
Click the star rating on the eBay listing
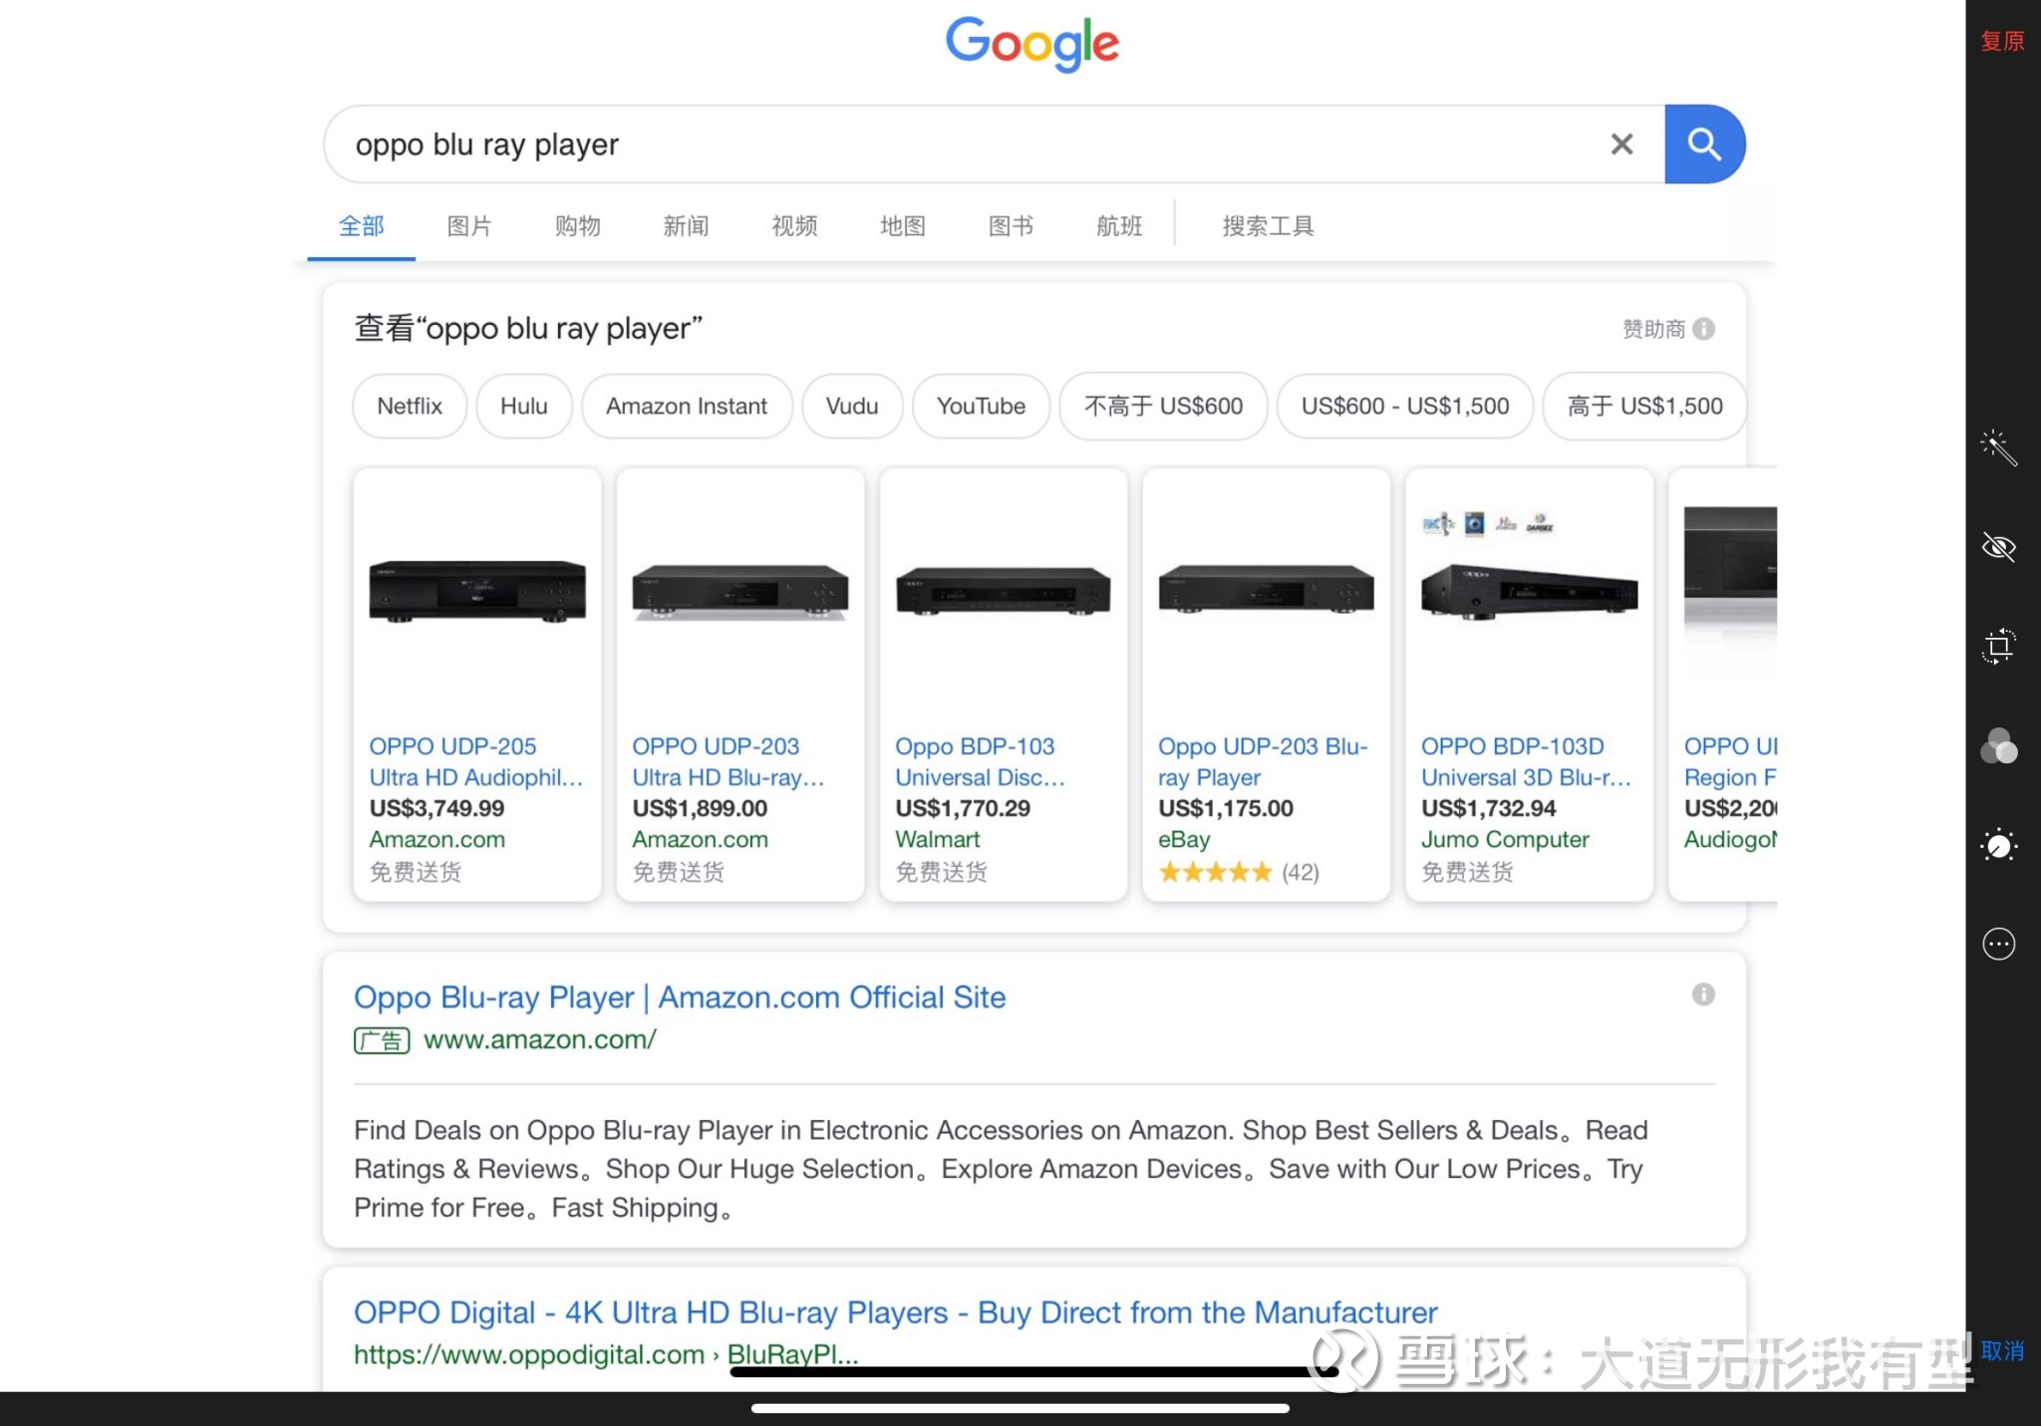pyautogui.click(x=1215, y=873)
